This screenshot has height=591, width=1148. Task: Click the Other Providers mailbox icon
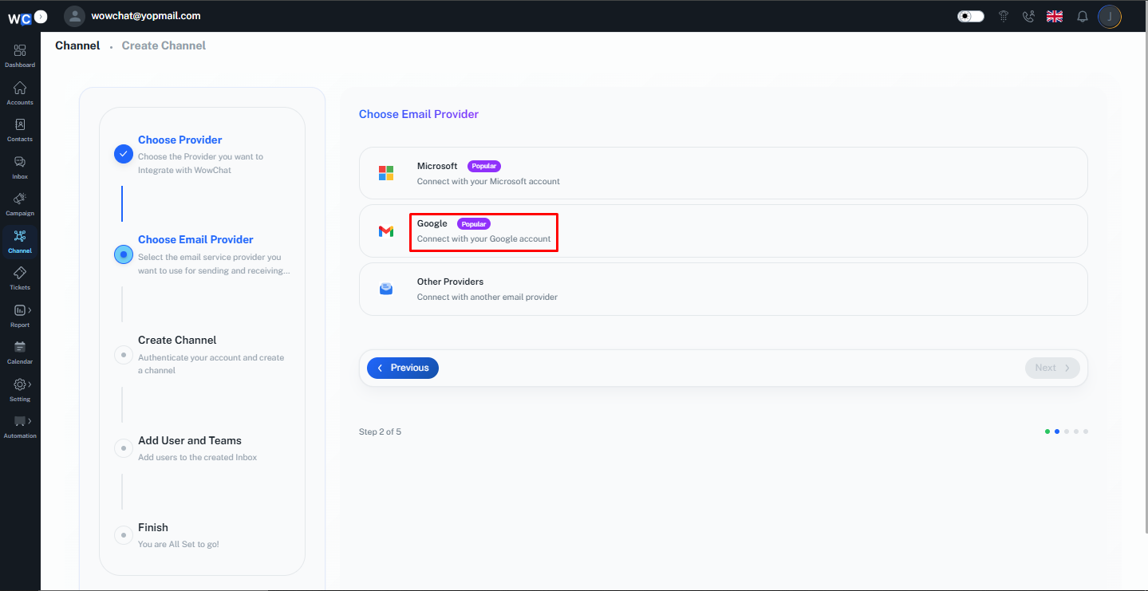point(386,289)
